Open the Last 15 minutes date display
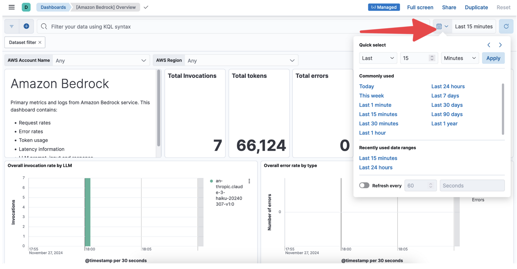Image resolution: width=517 pixels, height=269 pixels. (x=474, y=26)
